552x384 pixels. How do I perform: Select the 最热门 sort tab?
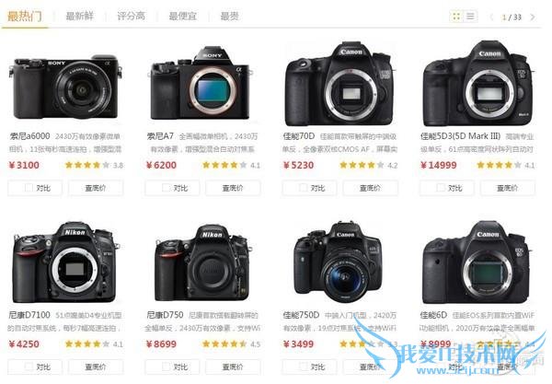pyautogui.click(x=24, y=17)
